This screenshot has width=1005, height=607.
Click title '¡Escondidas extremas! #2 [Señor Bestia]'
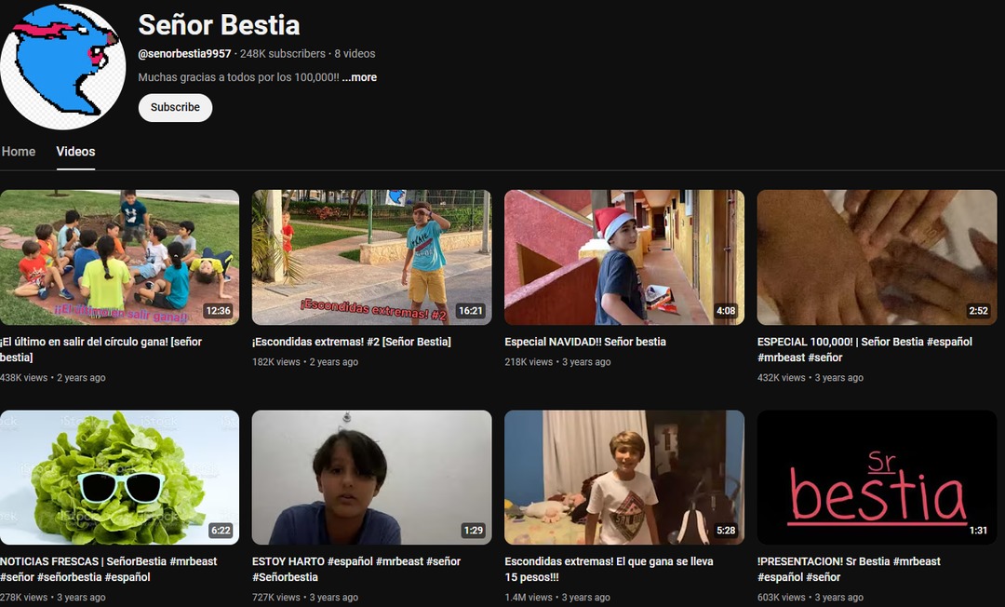[351, 343]
